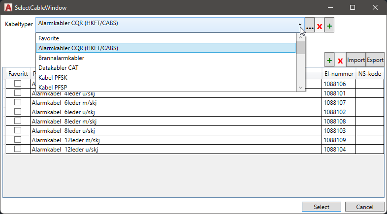The height and width of the screenshot is (214, 387).
Task: Maximize the SelectCableWindow dialog
Action: (x=353, y=7)
